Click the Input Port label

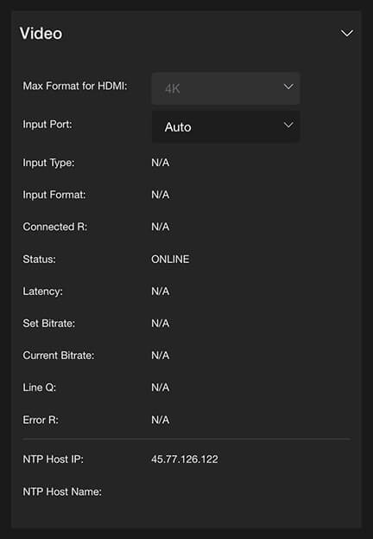[47, 124]
